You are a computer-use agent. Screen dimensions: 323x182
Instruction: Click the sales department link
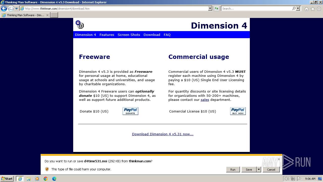[x=205, y=100]
